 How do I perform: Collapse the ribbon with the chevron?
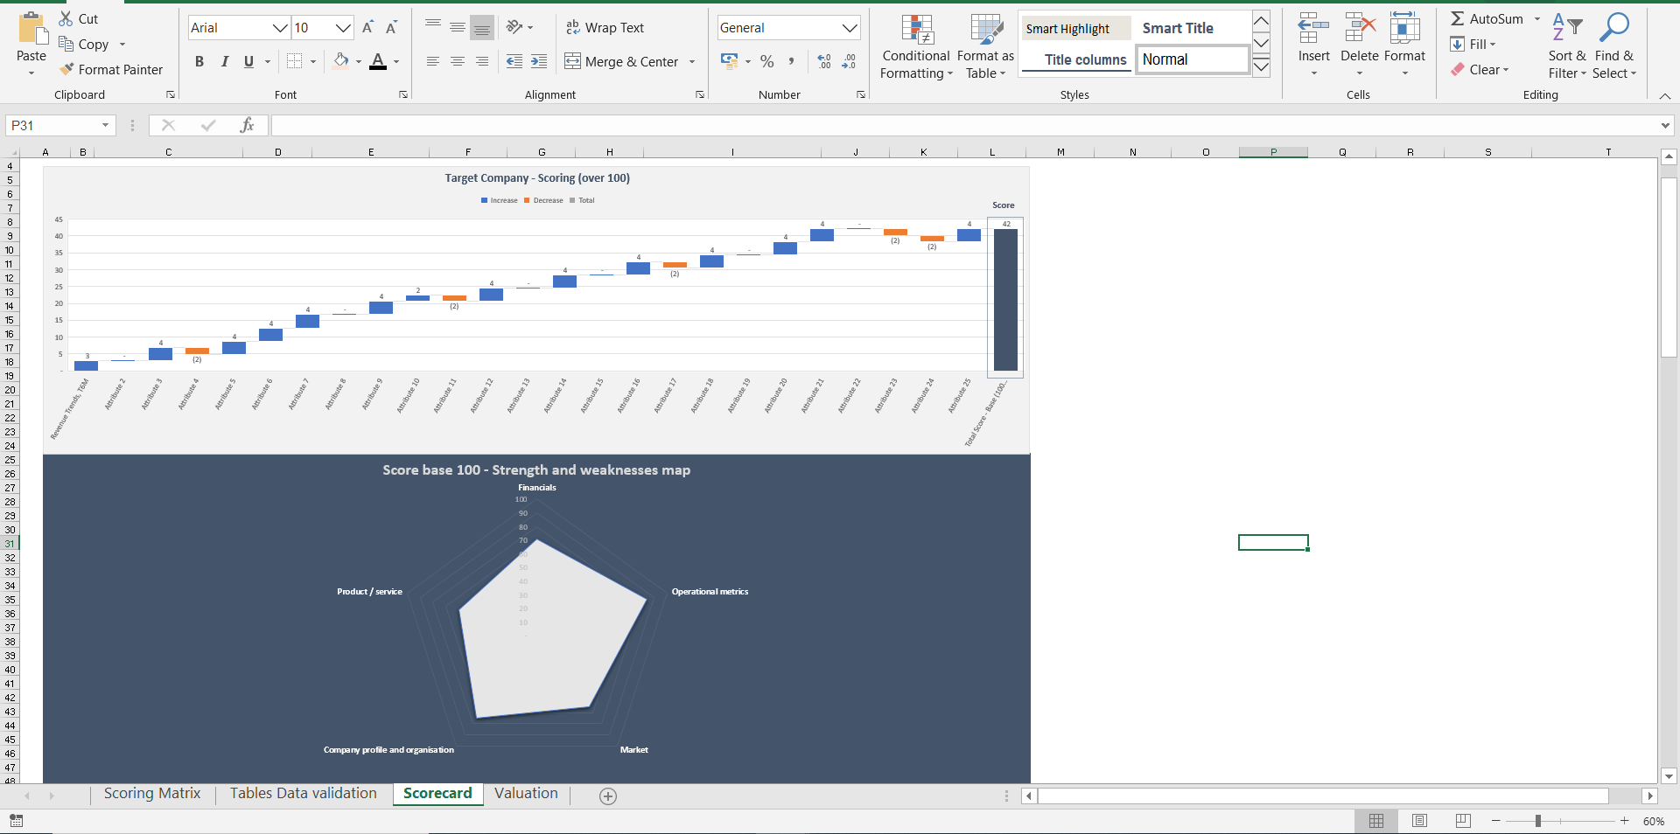point(1664,96)
